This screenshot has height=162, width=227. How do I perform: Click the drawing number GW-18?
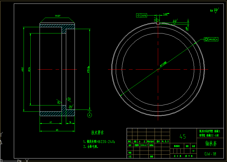210,154
